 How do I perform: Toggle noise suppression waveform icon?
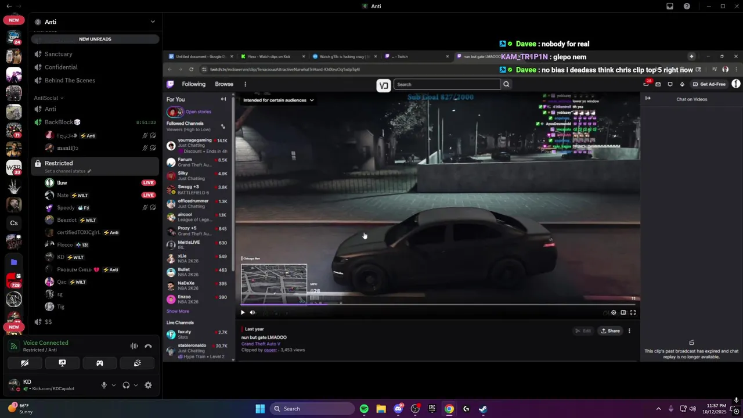coord(134,346)
